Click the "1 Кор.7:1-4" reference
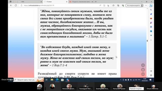This screenshot has width=162, height=91. coord(59,65)
